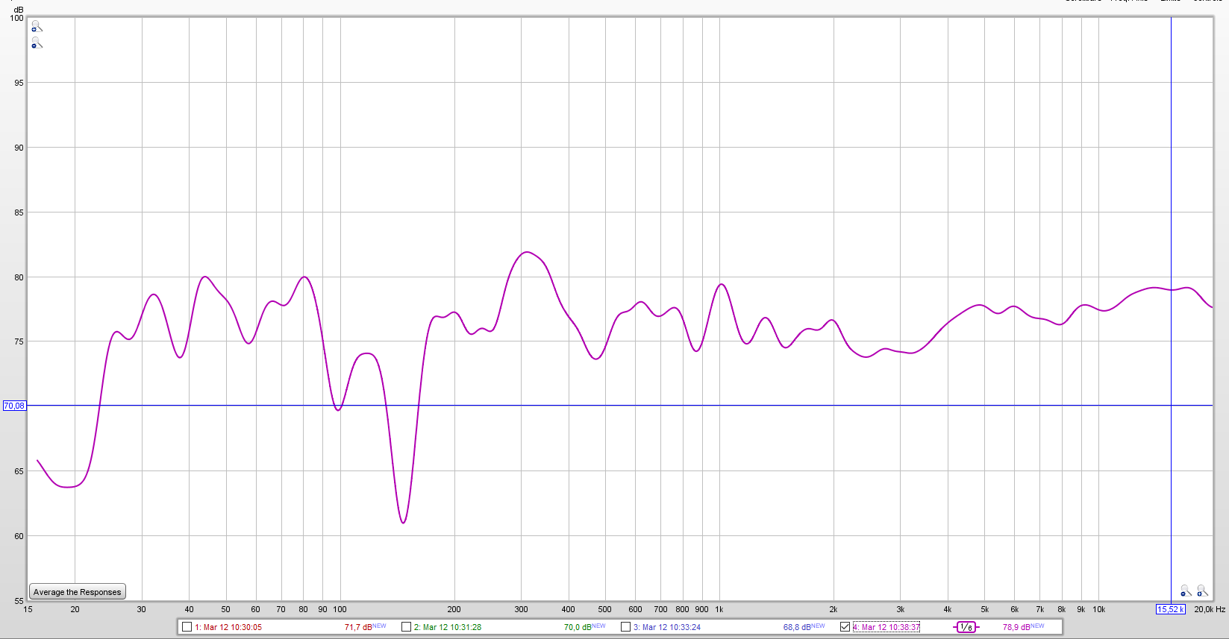Click the 15,52 k cursor frequency field
Screen dimensions: 1229x639
coord(1170,609)
